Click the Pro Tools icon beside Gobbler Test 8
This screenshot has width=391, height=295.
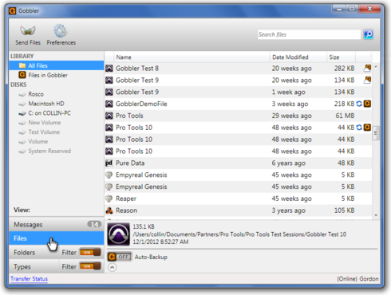point(109,69)
